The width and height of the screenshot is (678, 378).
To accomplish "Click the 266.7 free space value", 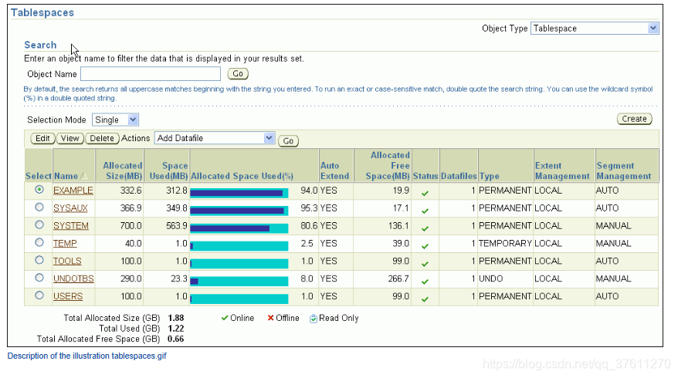I will tap(398, 278).
